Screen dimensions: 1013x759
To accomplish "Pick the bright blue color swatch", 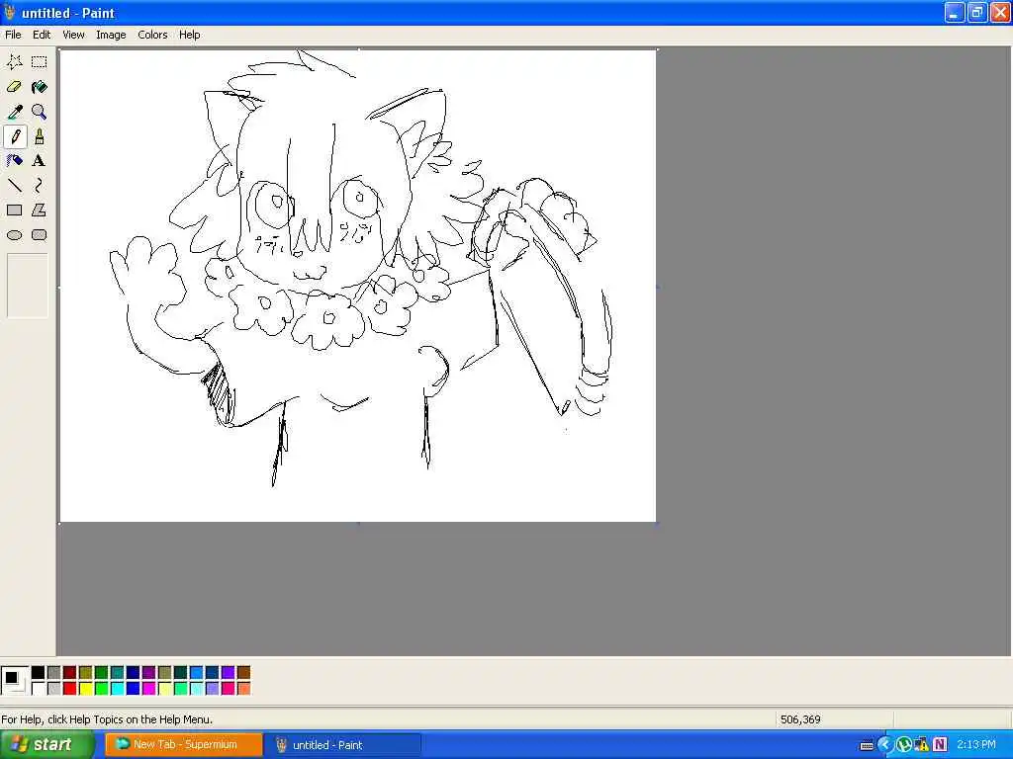I will tap(134, 689).
